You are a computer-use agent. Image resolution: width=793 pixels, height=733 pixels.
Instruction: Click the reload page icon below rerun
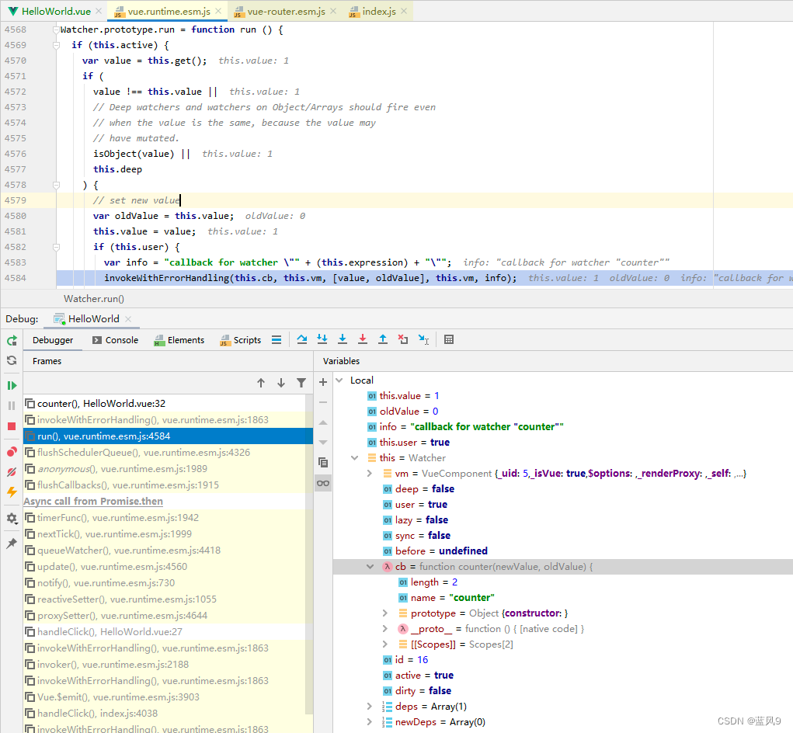tap(12, 360)
